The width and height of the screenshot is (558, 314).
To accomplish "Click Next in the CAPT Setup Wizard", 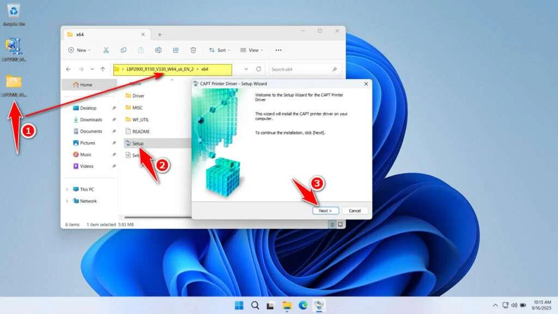I will pos(325,210).
